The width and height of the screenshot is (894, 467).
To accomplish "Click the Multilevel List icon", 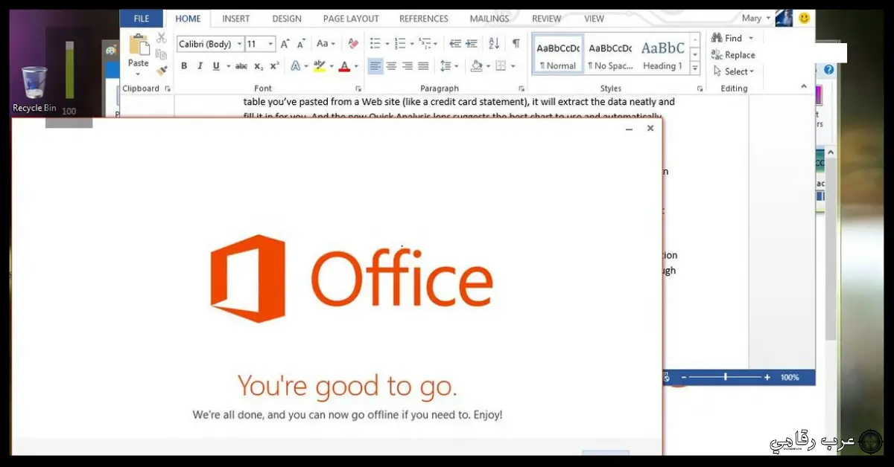I will [425, 44].
